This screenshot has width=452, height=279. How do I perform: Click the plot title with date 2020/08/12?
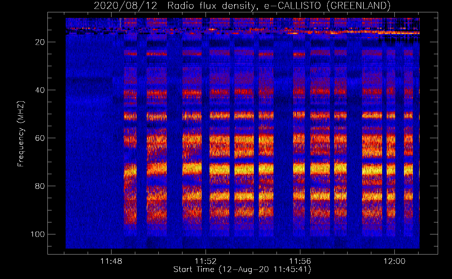(x=242, y=6)
